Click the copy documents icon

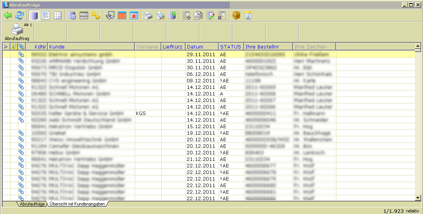[x=198, y=15]
